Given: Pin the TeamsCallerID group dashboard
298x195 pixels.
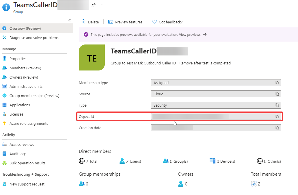Looking at the screenshot, I should (93, 5).
